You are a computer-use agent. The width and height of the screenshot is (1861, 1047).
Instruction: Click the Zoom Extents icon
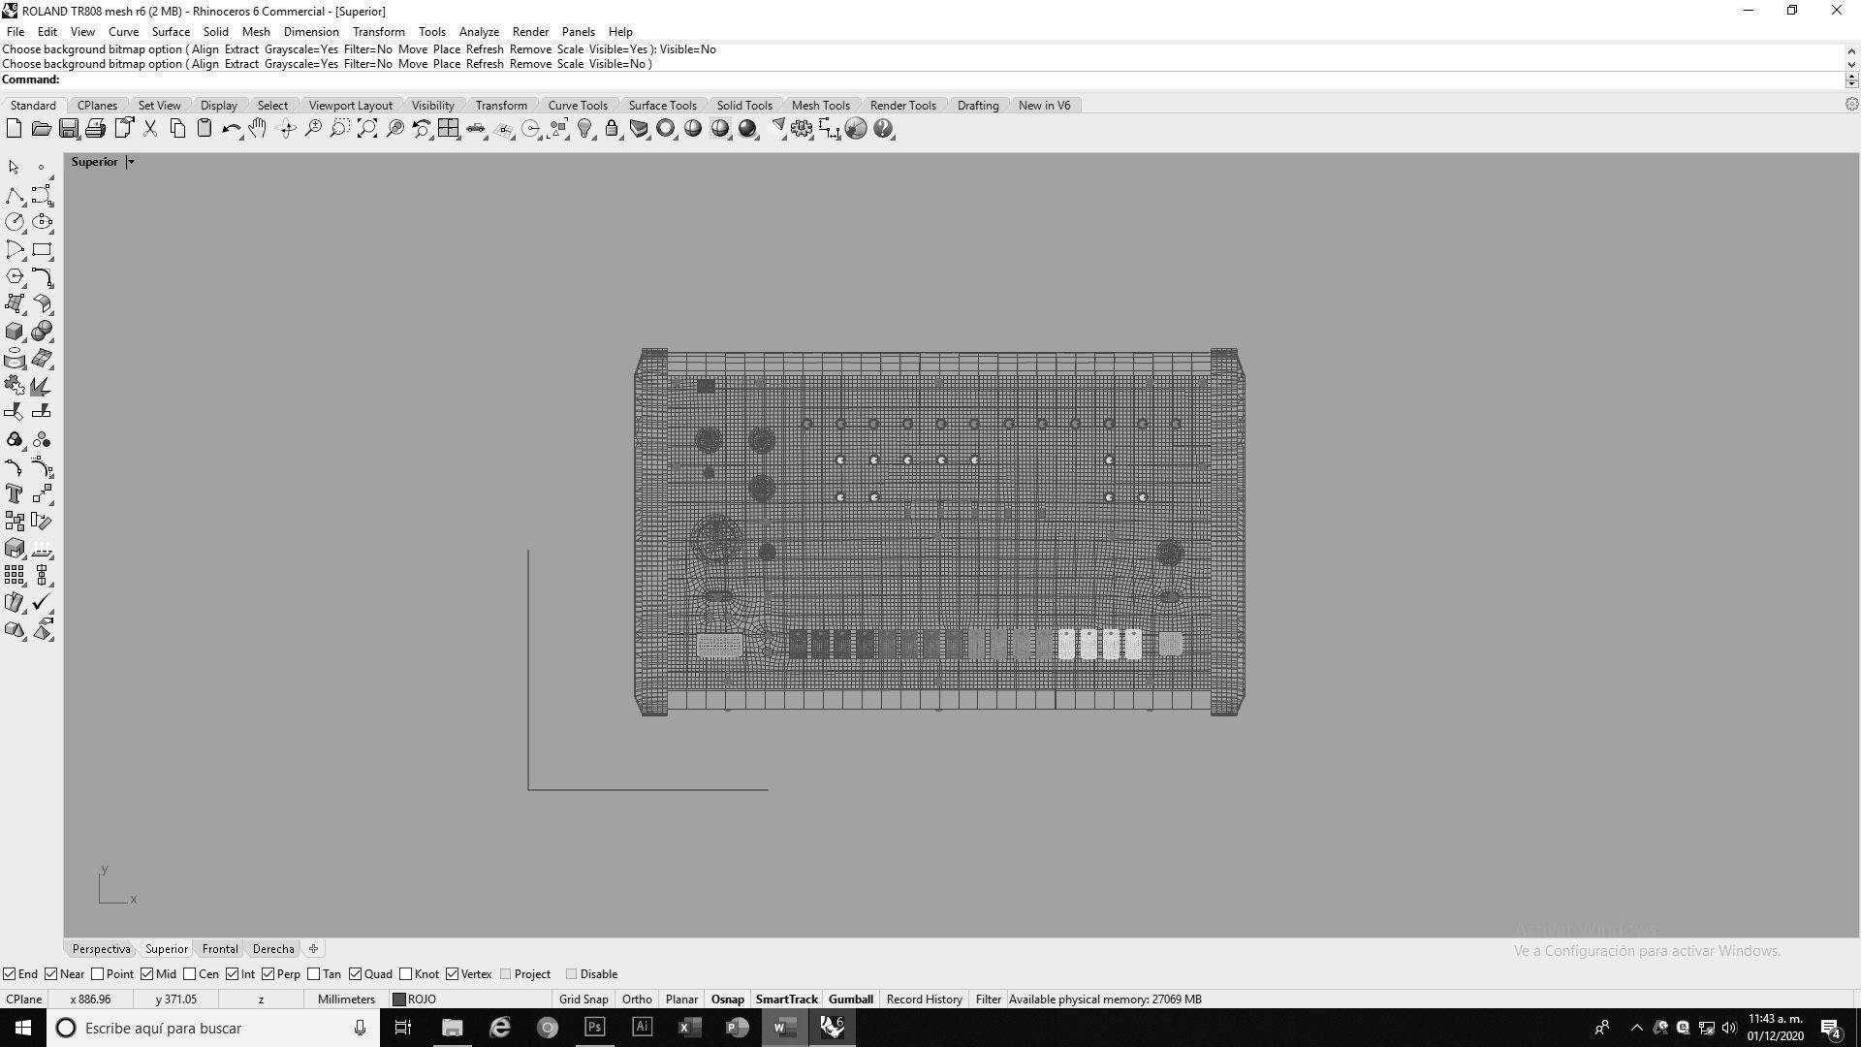367,129
